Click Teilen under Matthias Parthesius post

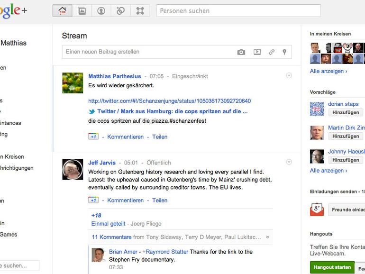[x=160, y=137]
